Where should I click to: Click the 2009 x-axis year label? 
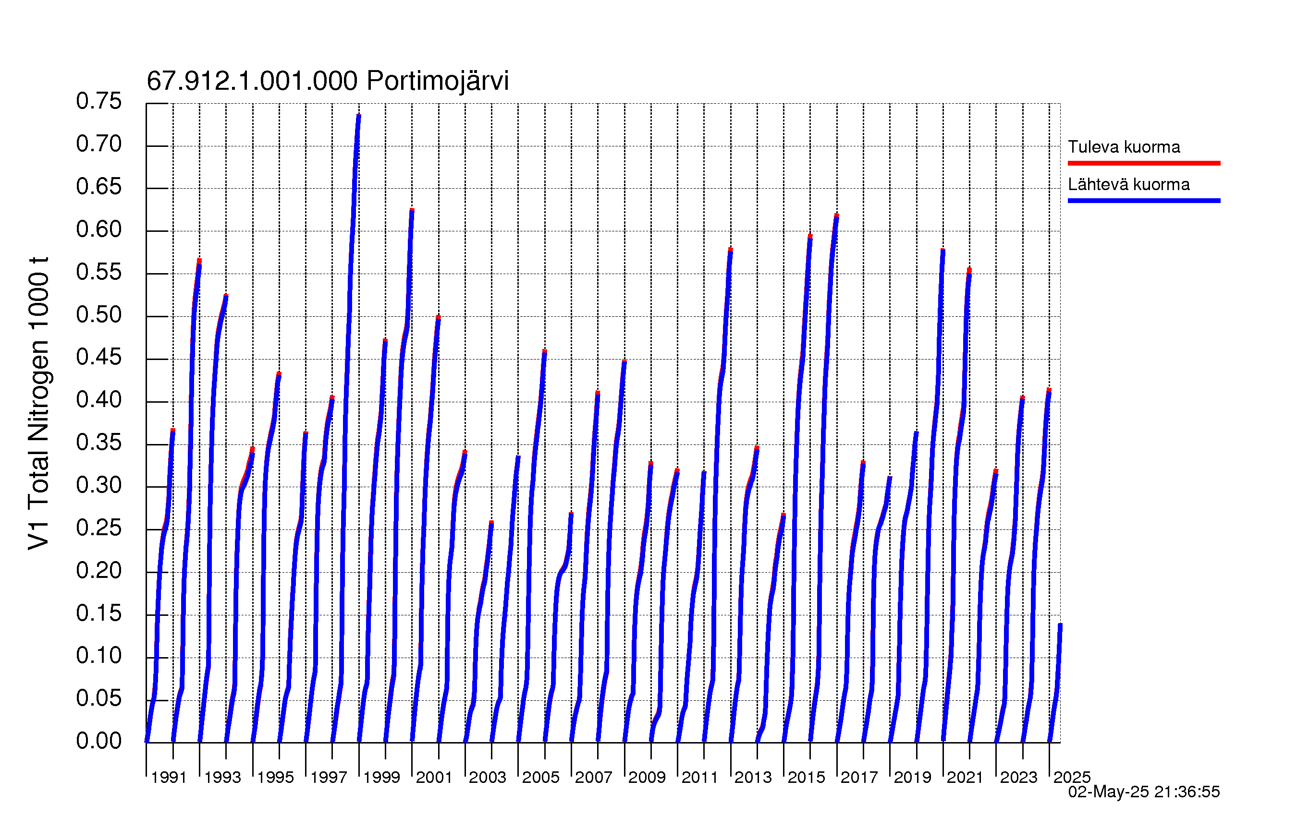tap(647, 777)
